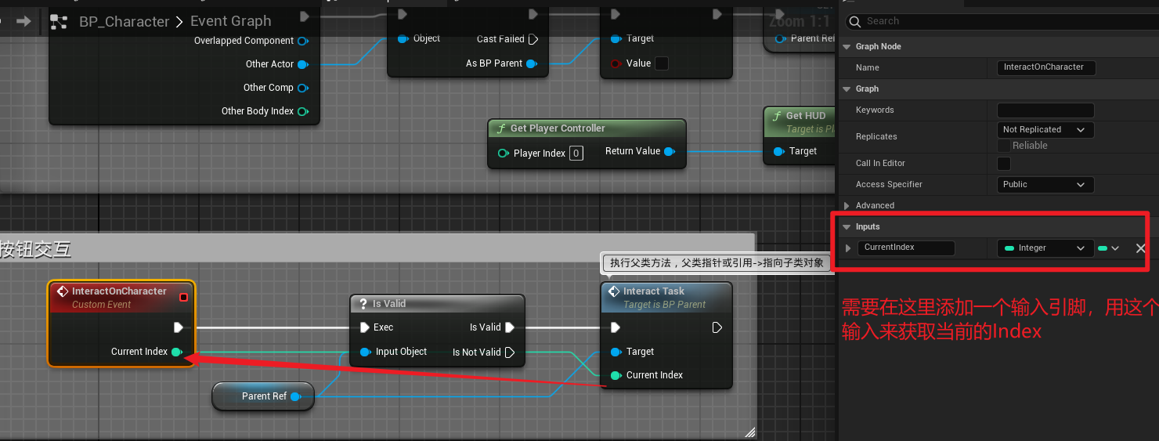Click the CurrentIndex parameter name field
This screenshot has height=441, width=1159.
[x=907, y=248]
